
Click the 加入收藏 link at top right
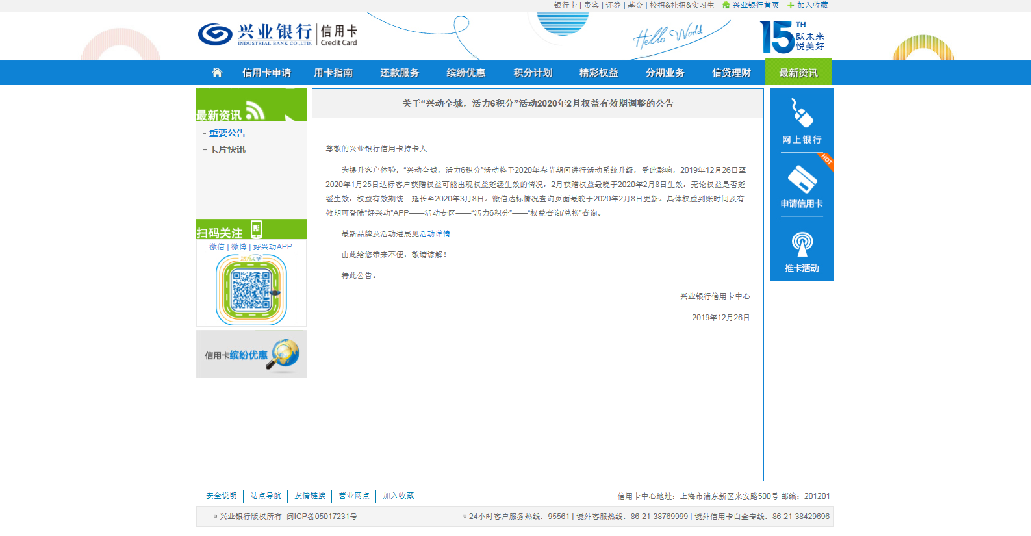click(x=813, y=5)
